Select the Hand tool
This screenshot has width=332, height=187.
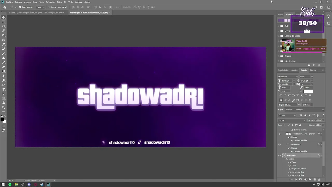[3, 103]
